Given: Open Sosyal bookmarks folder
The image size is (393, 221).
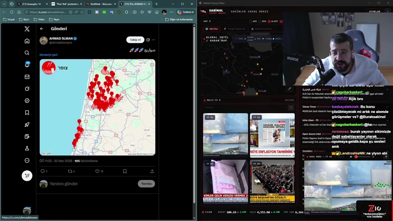Looking at the screenshot, I should [x=9, y=19].
